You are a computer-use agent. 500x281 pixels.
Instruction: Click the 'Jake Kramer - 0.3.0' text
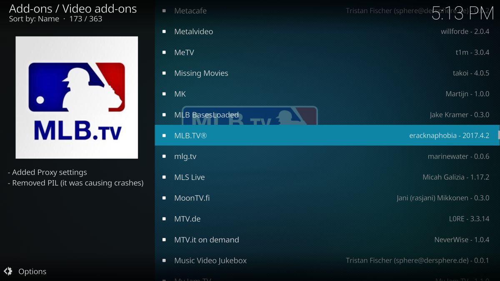coord(460,114)
